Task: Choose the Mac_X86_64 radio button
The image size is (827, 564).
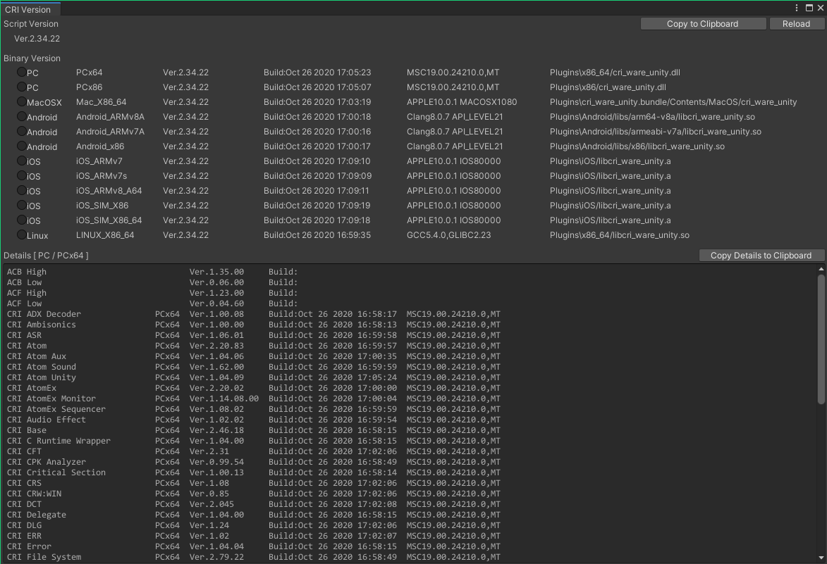Action: pos(22,102)
